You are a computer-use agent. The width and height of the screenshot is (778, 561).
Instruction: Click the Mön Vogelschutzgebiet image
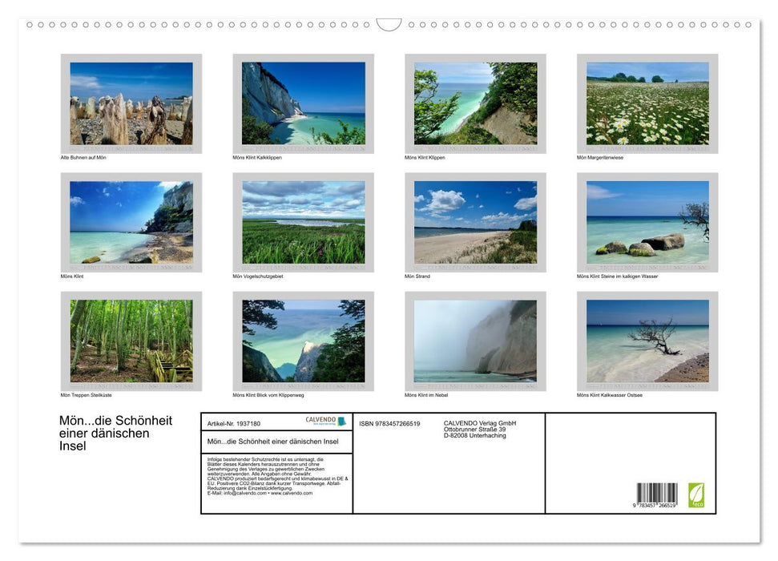pyautogui.click(x=303, y=222)
